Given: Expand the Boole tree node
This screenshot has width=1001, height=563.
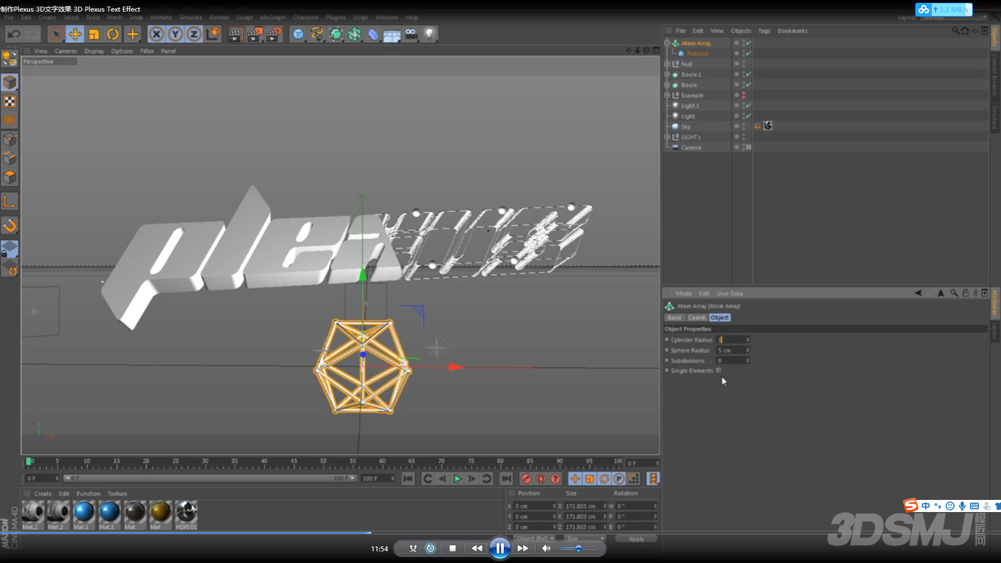Looking at the screenshot, I should [x=667, y=85].
